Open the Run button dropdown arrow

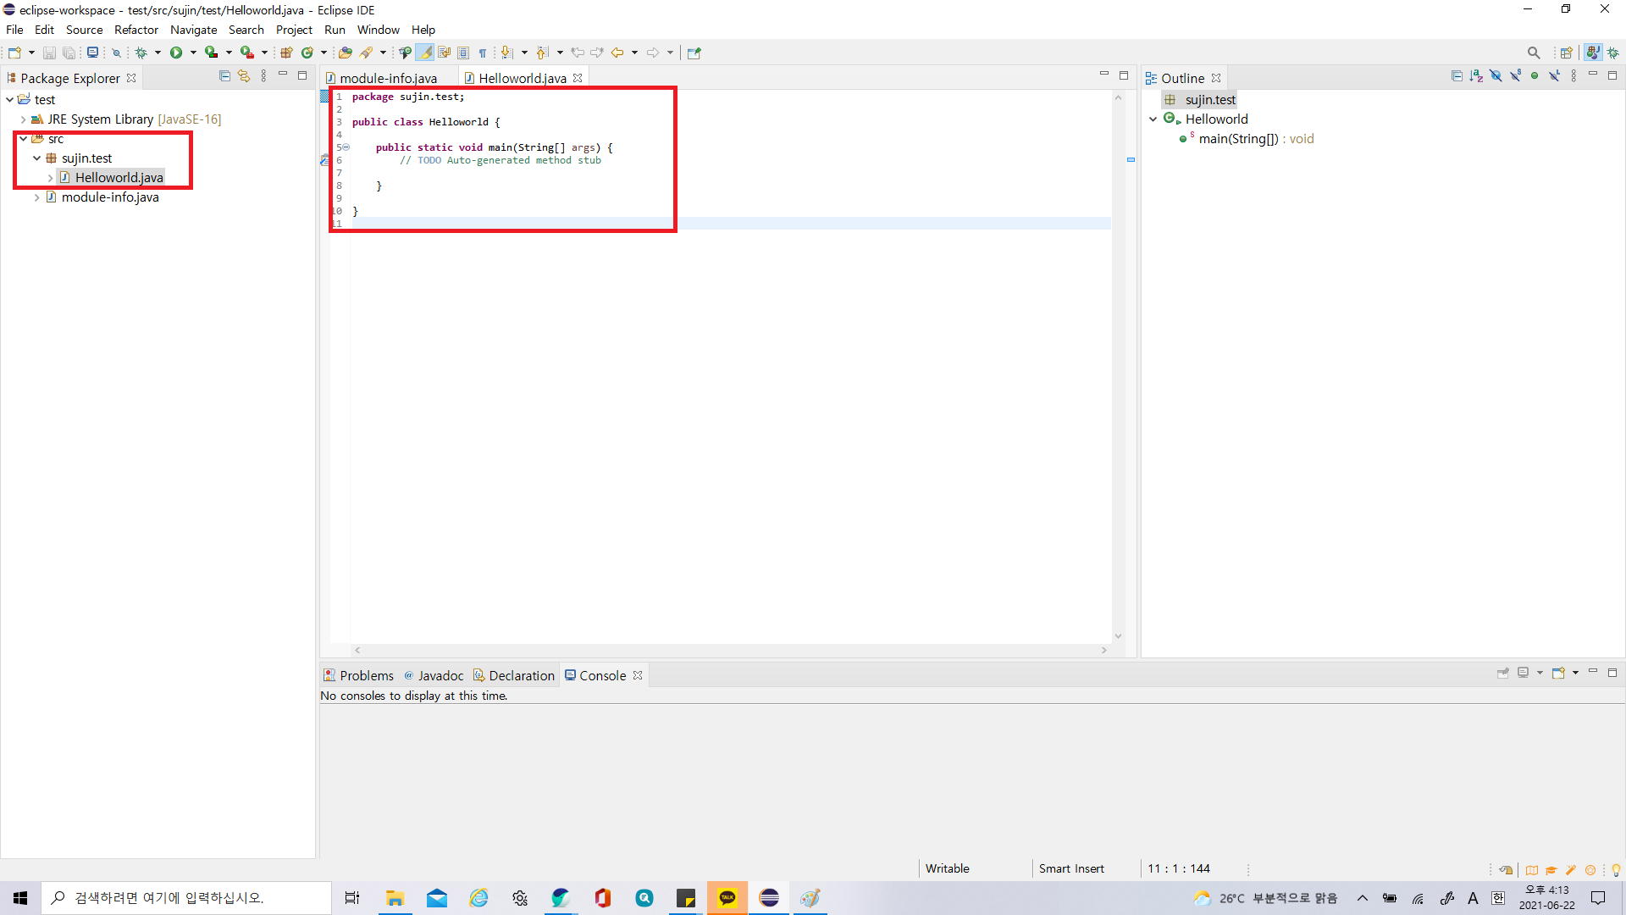[x=193, y=53]
